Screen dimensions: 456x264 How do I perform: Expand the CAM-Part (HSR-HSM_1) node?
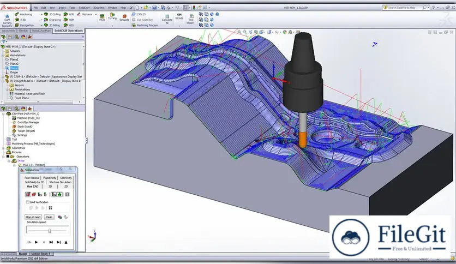tap(3, 113)
